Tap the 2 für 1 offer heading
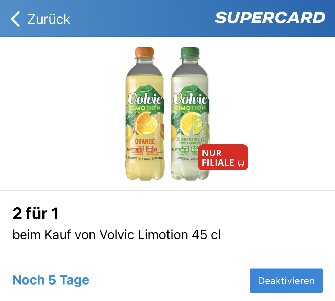 pyautogui.click(x=35, y=213)
